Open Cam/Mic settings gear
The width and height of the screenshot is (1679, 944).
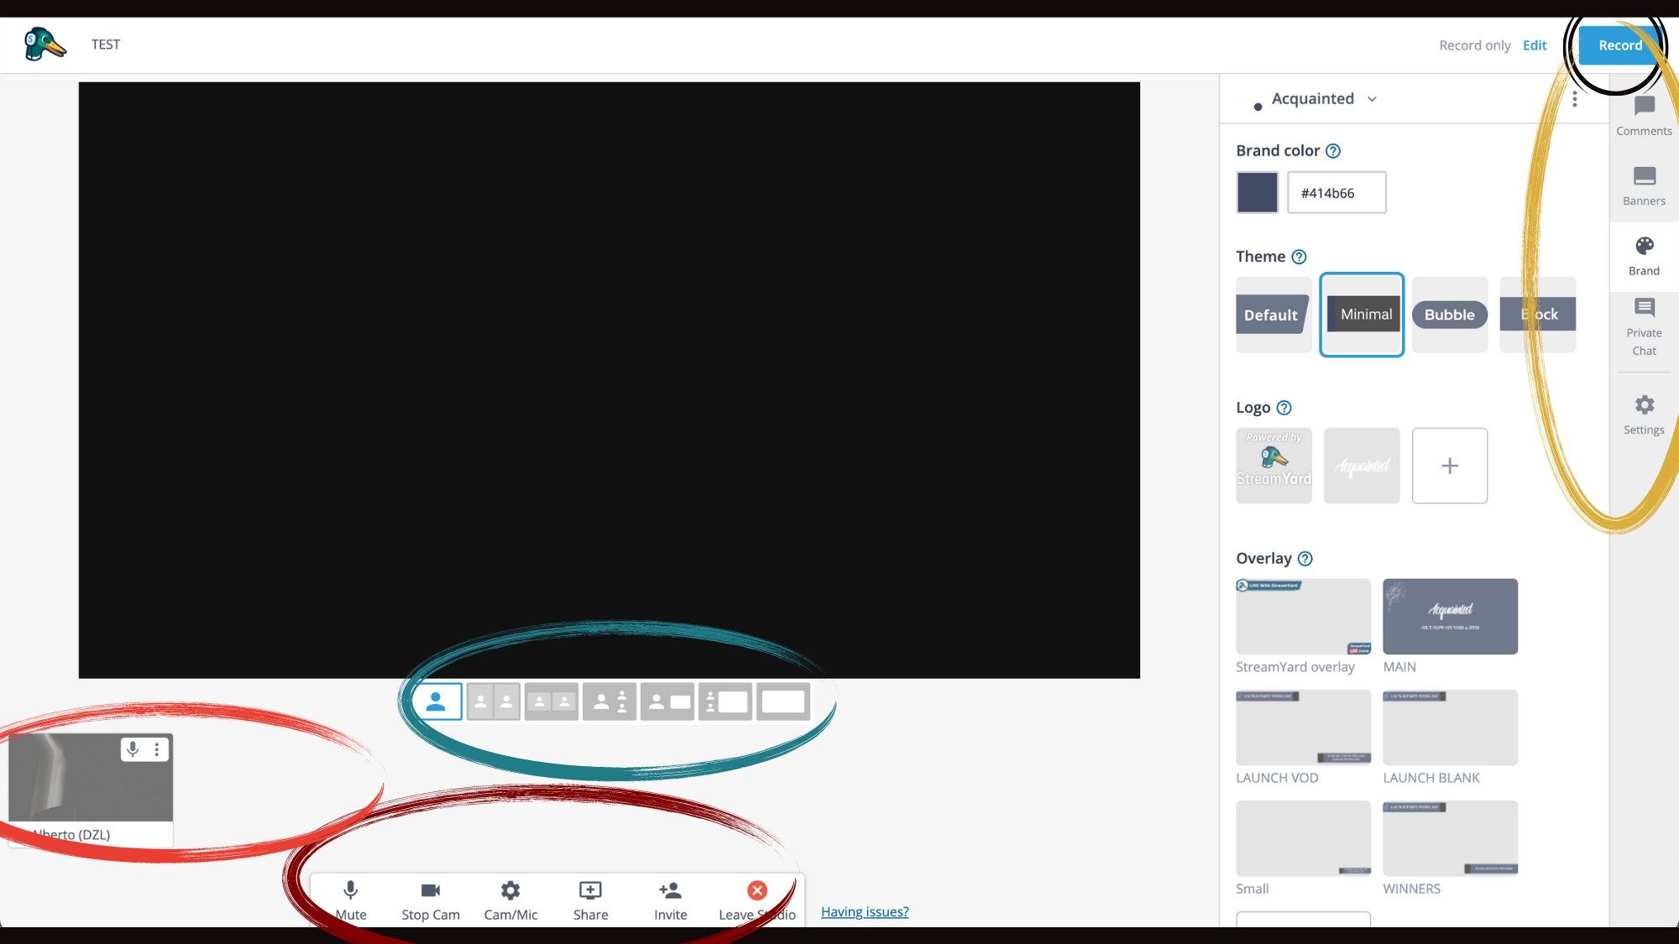510,891
